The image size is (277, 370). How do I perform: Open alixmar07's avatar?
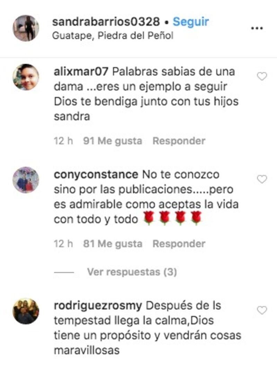[26, 77]
